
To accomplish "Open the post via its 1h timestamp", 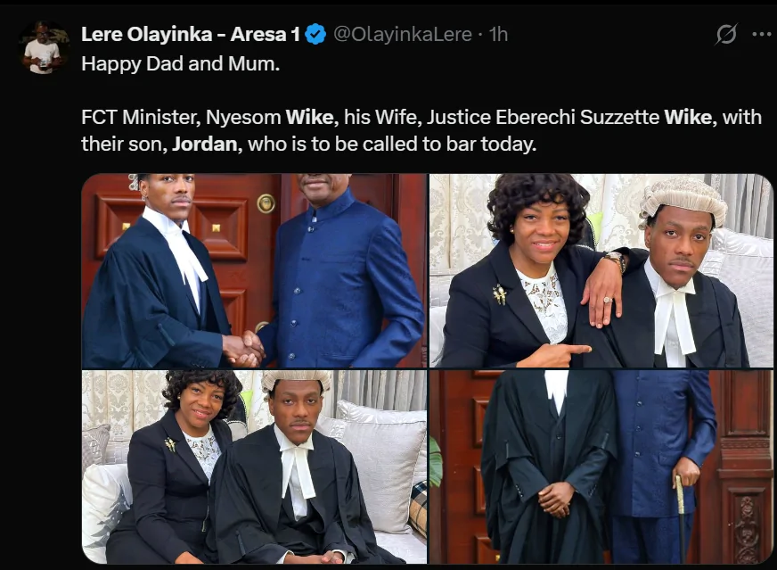I will [x=498, y=34].
